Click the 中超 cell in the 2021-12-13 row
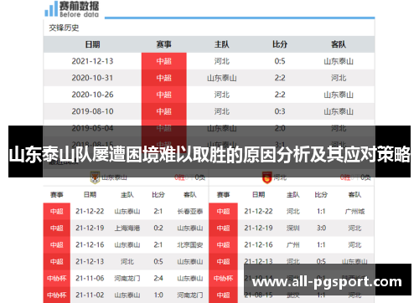The height and width of the screenshot is (303, 419). 164,61
